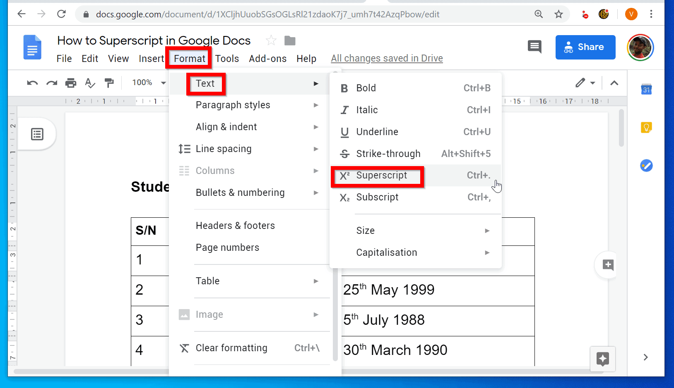
Task: Click the Share button
Action: click(585, 47)
